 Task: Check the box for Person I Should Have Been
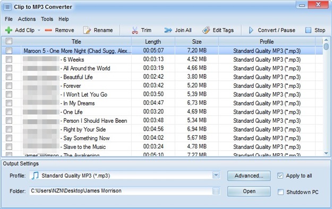pyautogui.click(x=9, y=121)
